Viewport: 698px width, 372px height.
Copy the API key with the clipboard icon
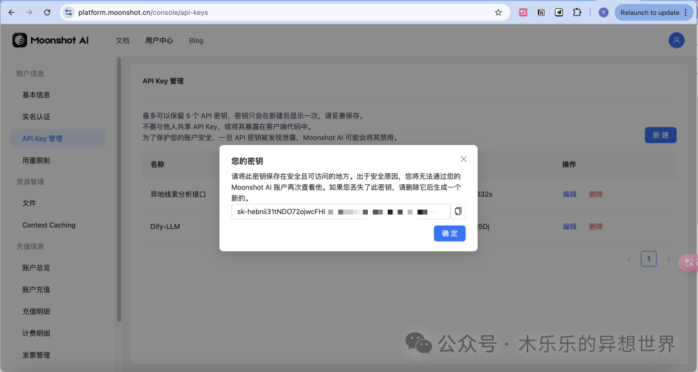click(x=458, y=212)
